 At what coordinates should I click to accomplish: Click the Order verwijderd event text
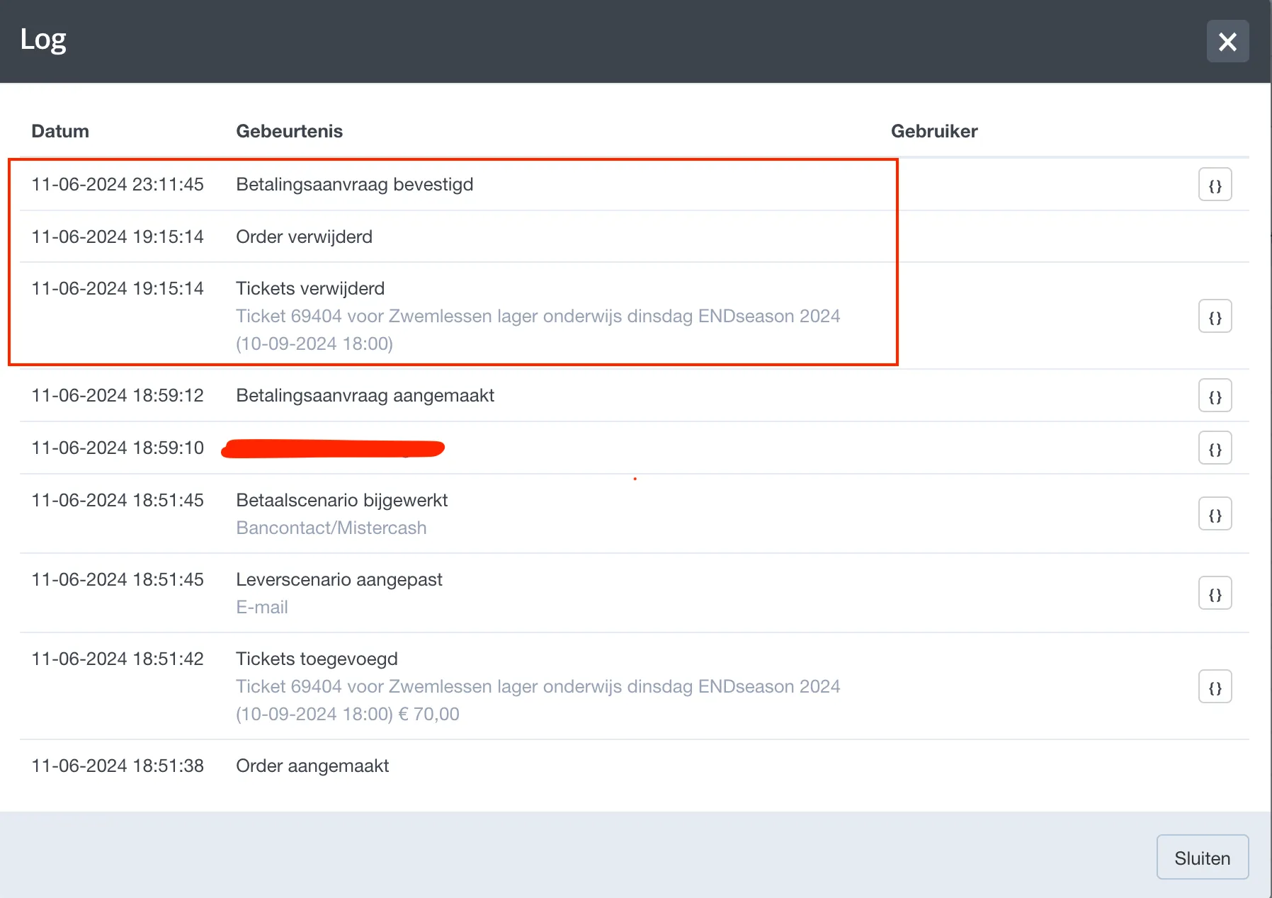click(x=304, y=237)
